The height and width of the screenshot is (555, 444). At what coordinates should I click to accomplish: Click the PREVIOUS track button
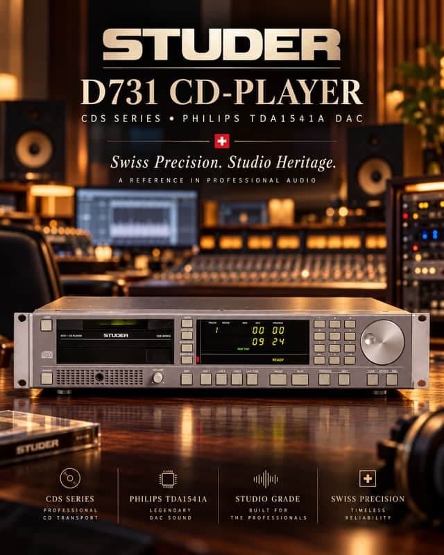324,379
